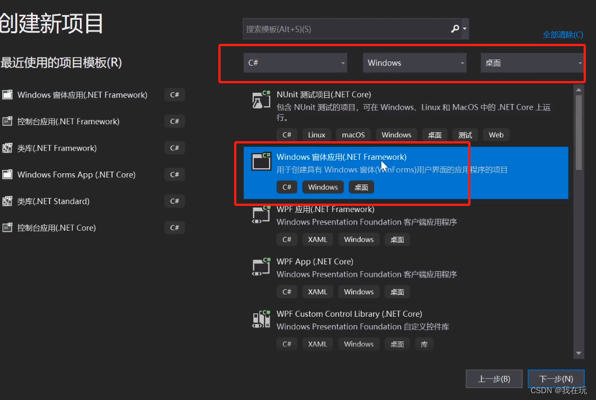Select WPF App (.NET Core) template title
Image resolution: width=596 pixels, height=400 pixels.
[315, 262]
